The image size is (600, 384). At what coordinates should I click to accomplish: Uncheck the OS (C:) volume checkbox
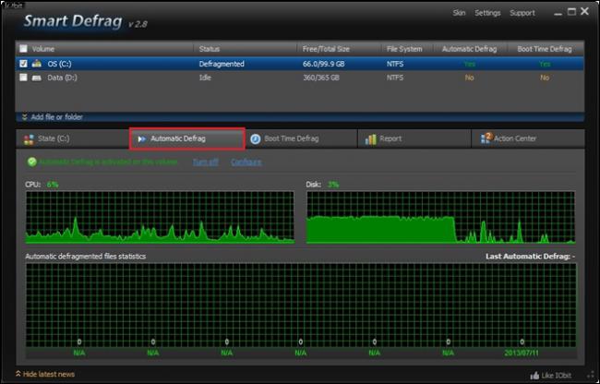[x=23, y=64]
